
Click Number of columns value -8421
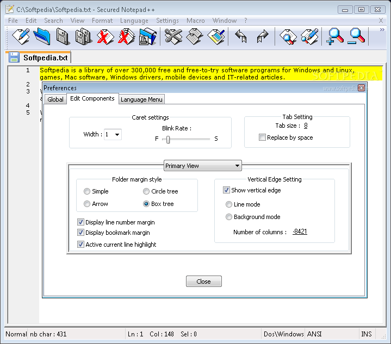click(x=300, y=232)
